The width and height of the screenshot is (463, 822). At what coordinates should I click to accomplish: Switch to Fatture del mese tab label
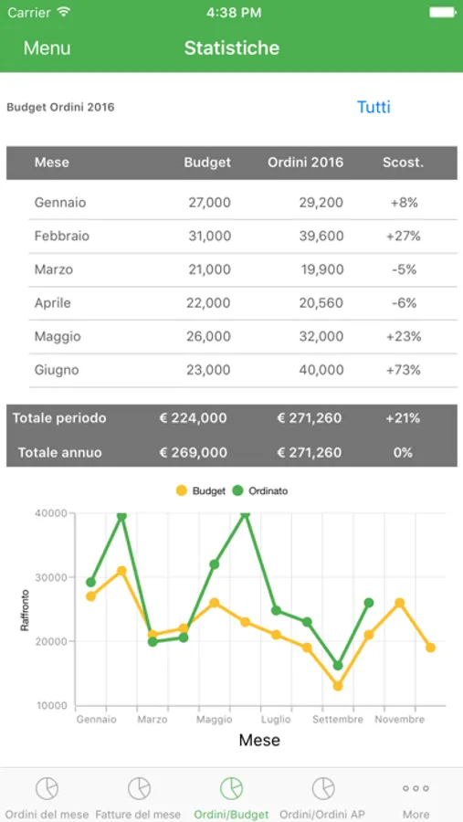(139, 815)
